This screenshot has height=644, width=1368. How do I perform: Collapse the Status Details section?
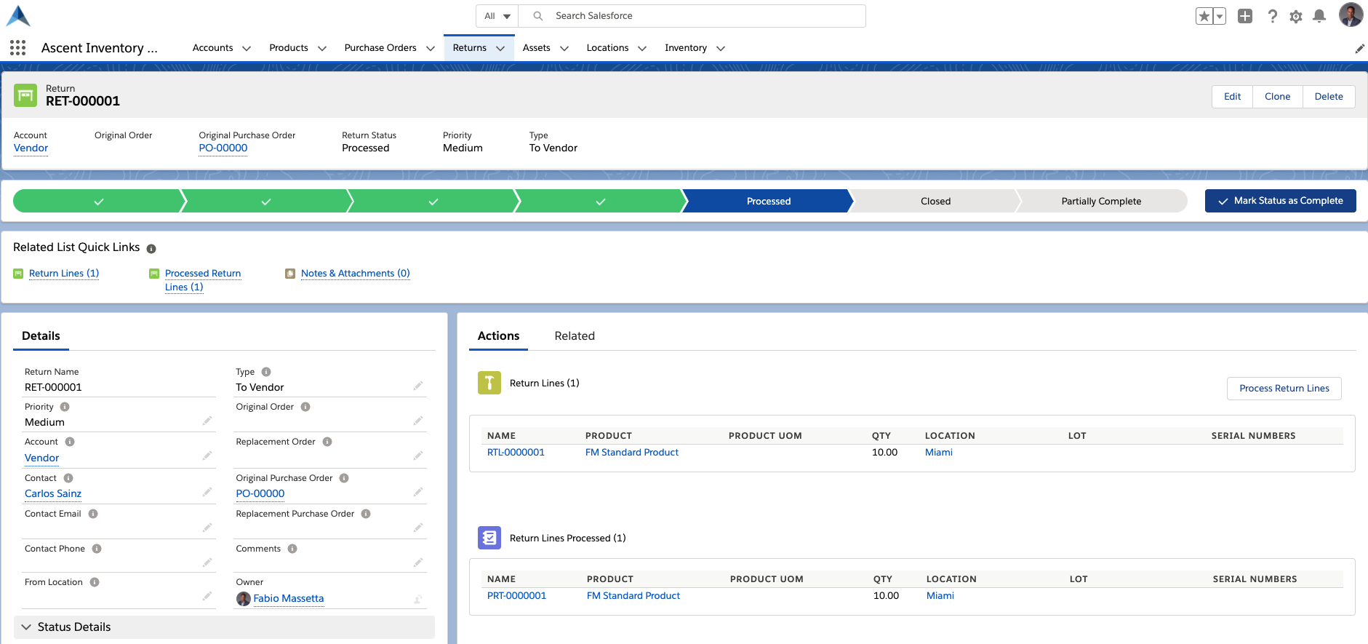pos(224,627)
